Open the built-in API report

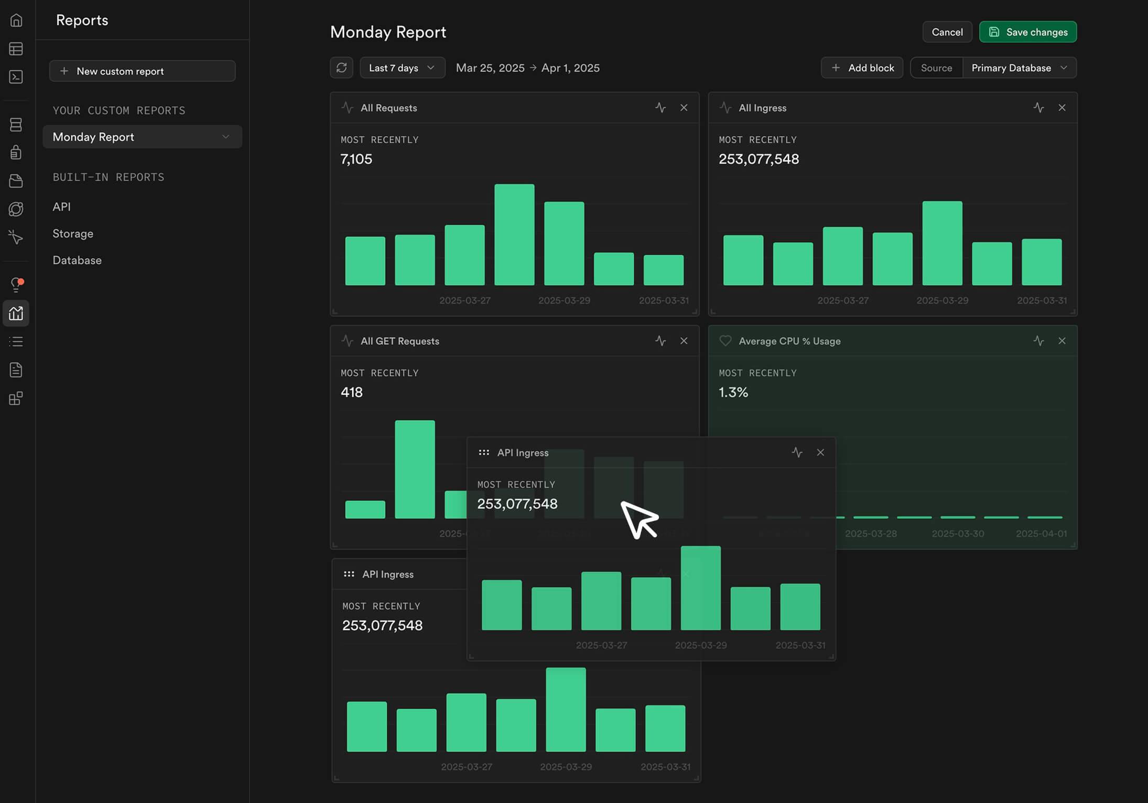click(61, 207)
